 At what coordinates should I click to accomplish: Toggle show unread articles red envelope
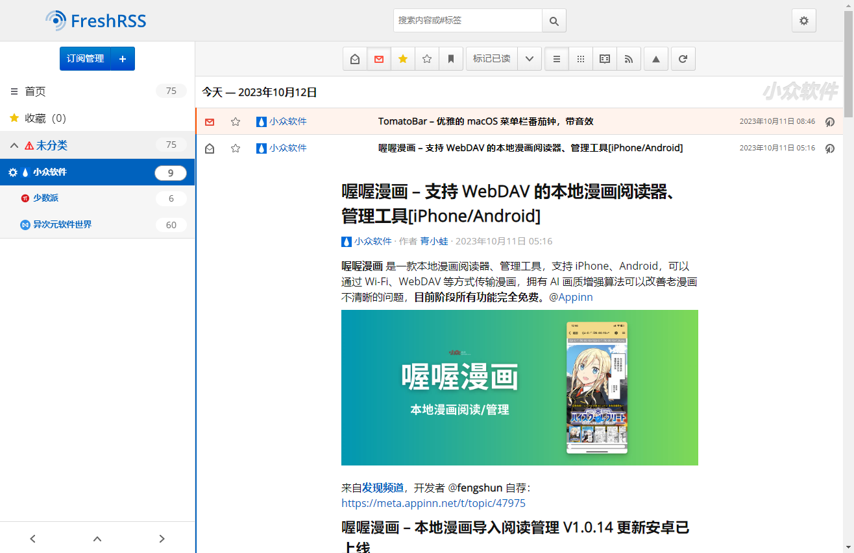(379, 58)
